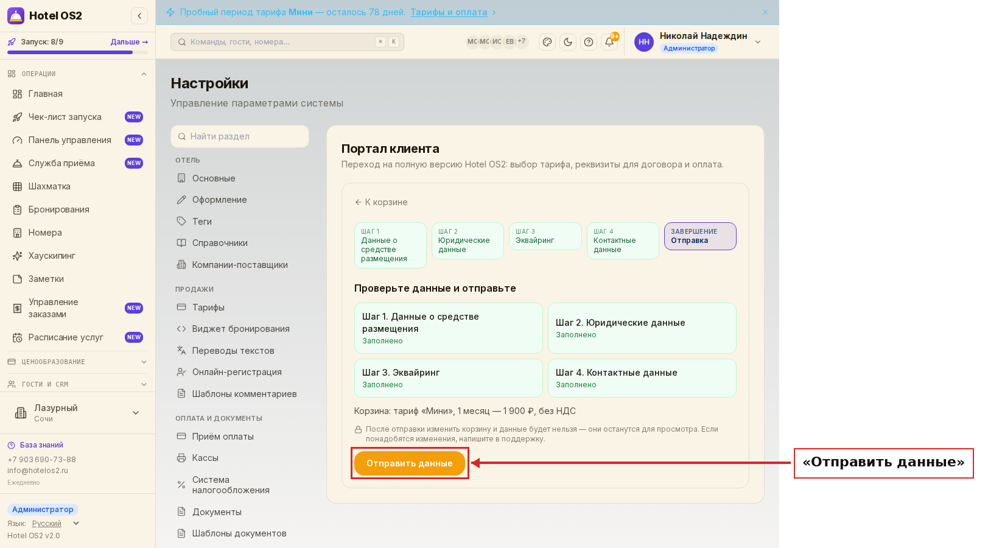This screenshot has height=548, width=988.
Task: Open user menu for Николай Надеждин
Action: click(x=698, y=42)
